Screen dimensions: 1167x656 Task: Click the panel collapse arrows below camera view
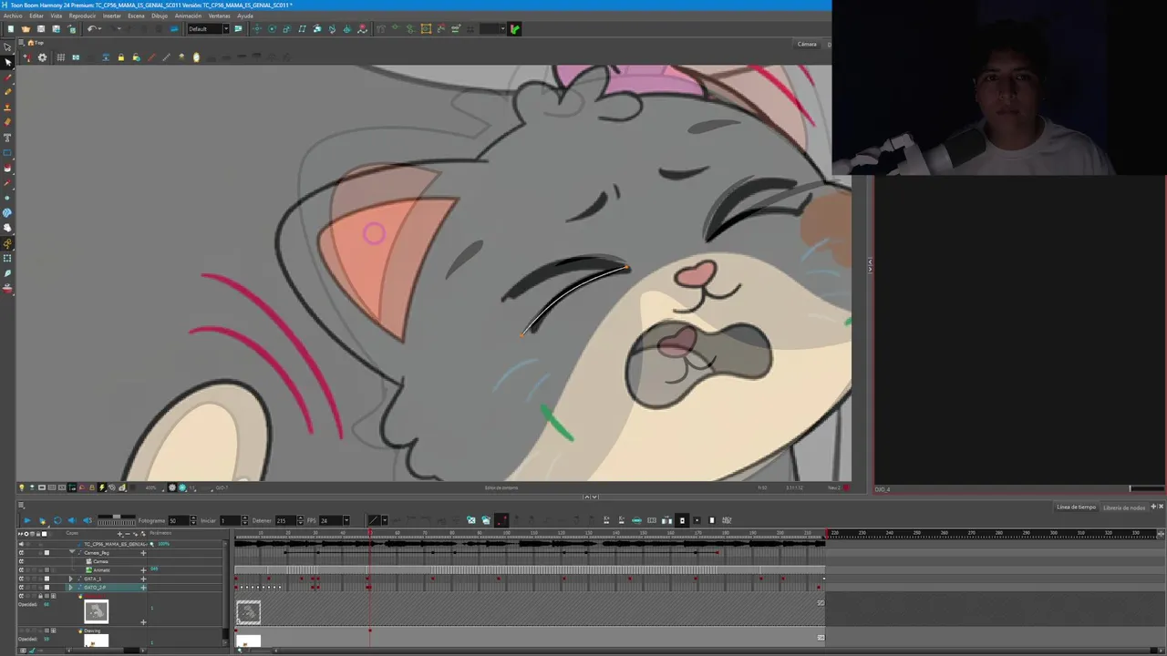pos(591,497)
